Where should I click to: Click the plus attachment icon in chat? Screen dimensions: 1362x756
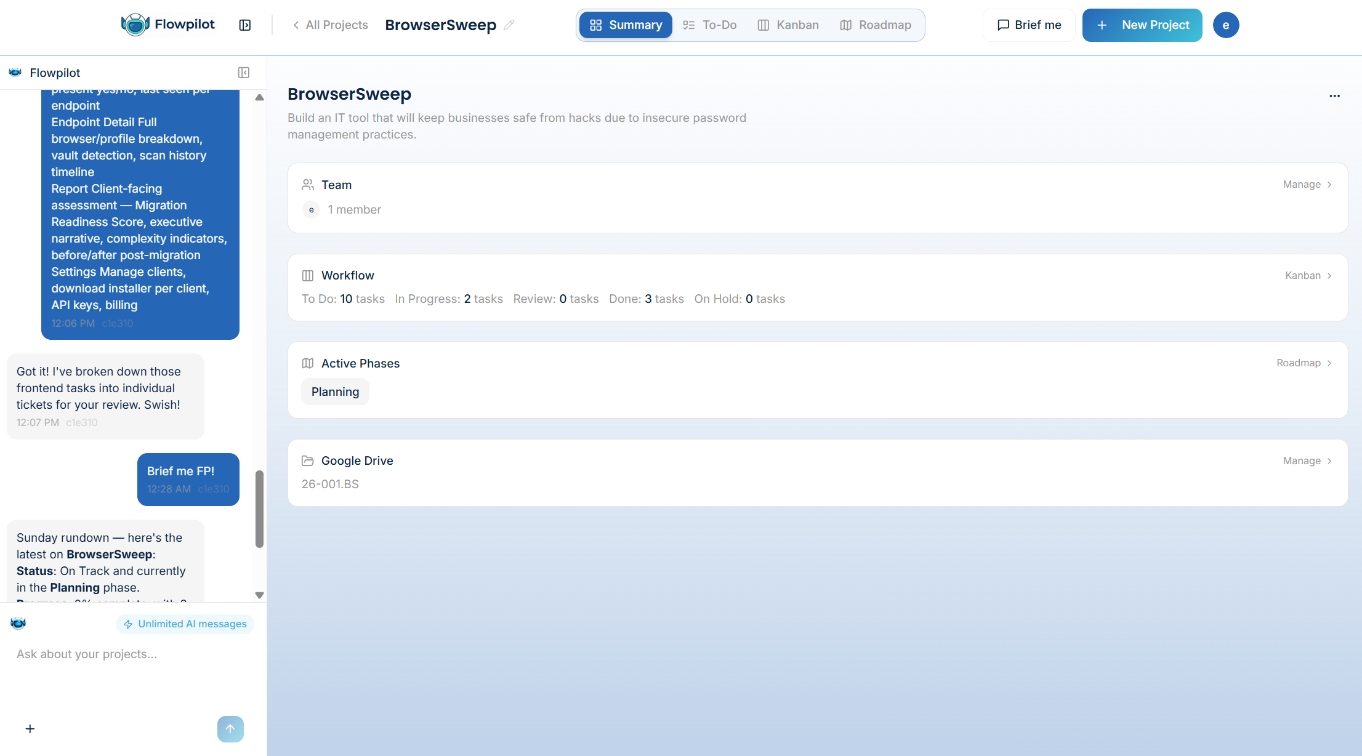coord(30,729)
